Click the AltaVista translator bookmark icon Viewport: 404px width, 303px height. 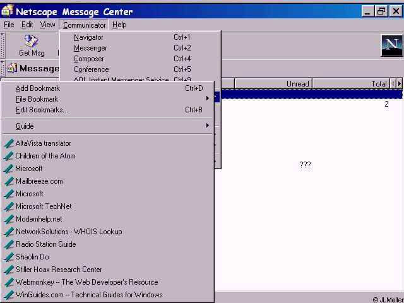pos(9,143)
